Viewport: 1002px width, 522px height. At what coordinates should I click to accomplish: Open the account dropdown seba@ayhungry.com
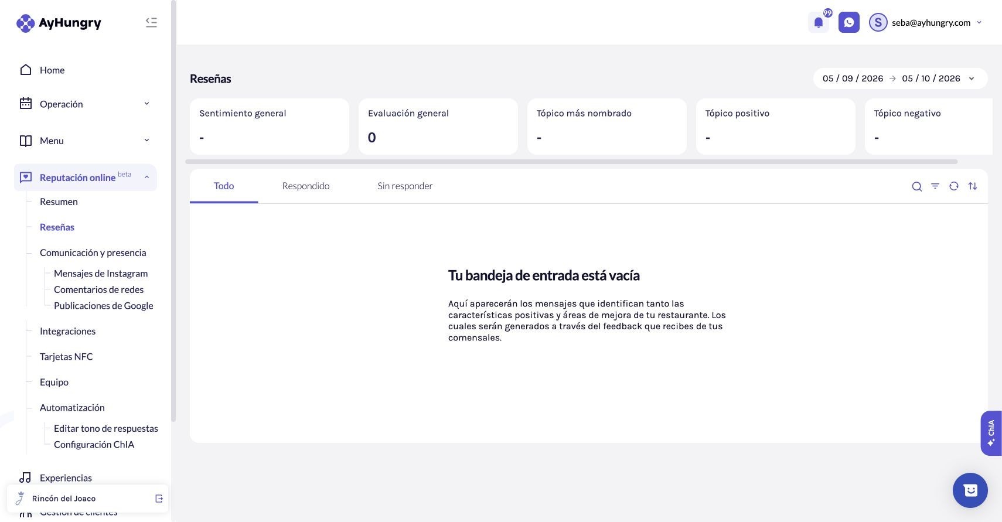pyautogui.click(x=937, y=22)
